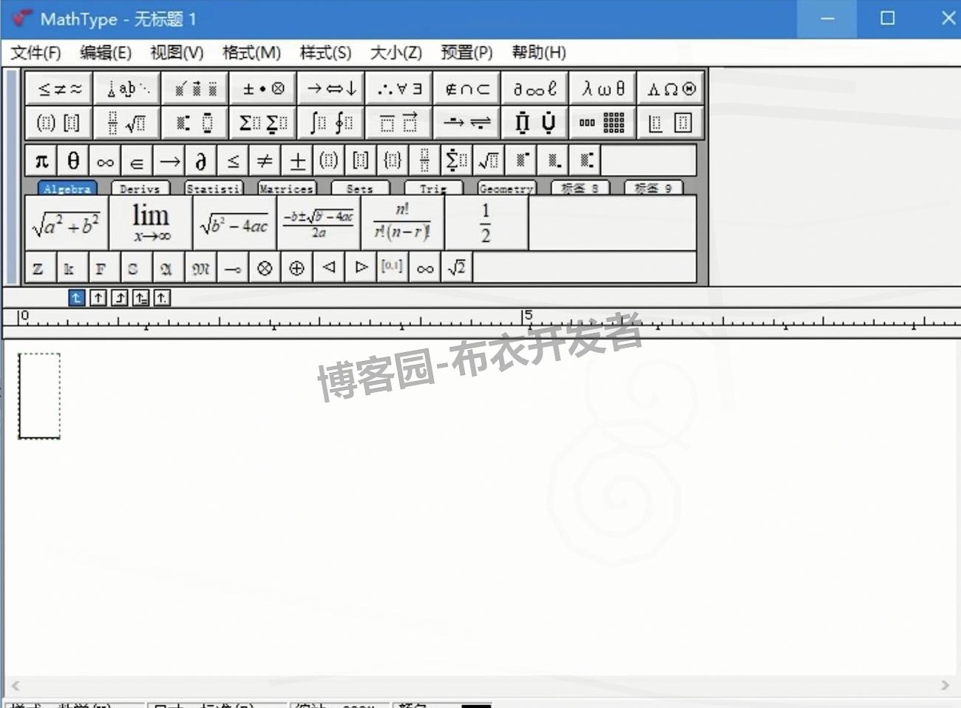Switch to the Matrices tab
This screenshot has width=961, height=708.
coord(287,188)
